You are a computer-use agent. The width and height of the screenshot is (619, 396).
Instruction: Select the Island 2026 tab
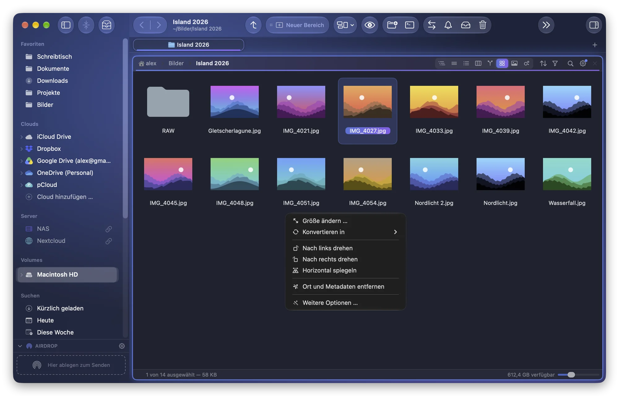(188, 45)
